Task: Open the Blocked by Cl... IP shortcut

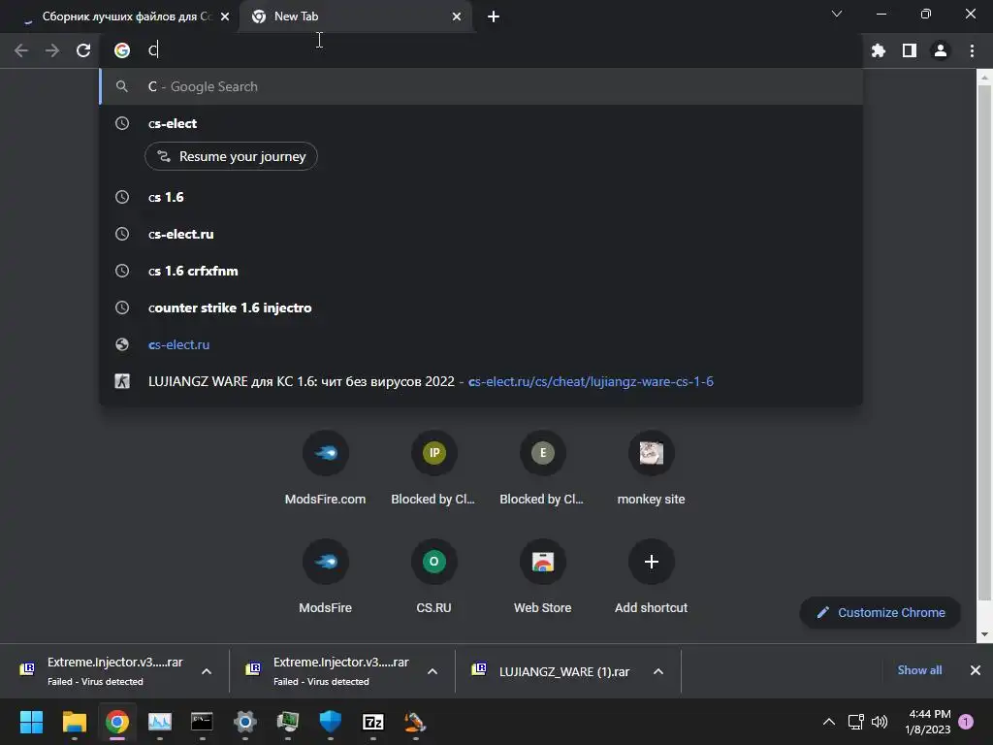Action: coord(433,468)
